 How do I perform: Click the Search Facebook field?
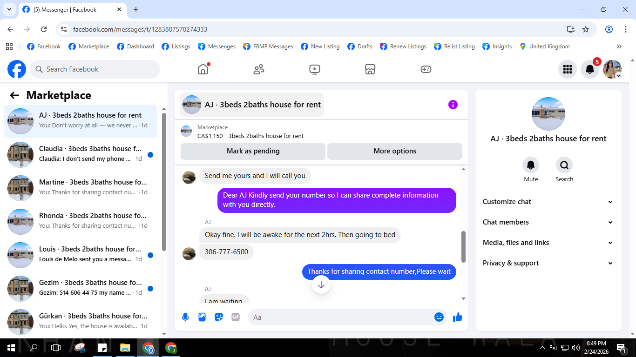tap(95, 69)
